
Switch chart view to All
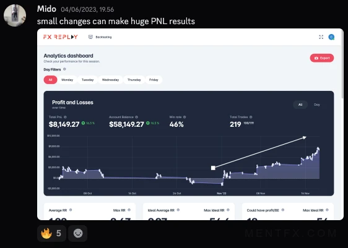(x=300, y=105)
